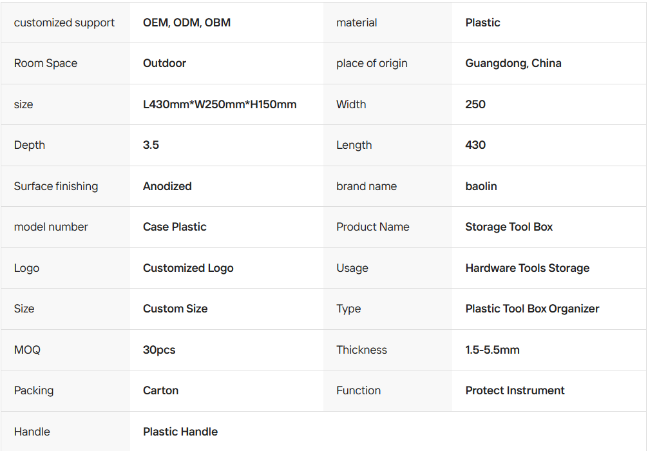Click the 'model number' label
Image resolution: width=648 pixels, height=451 pixels.
51,227
